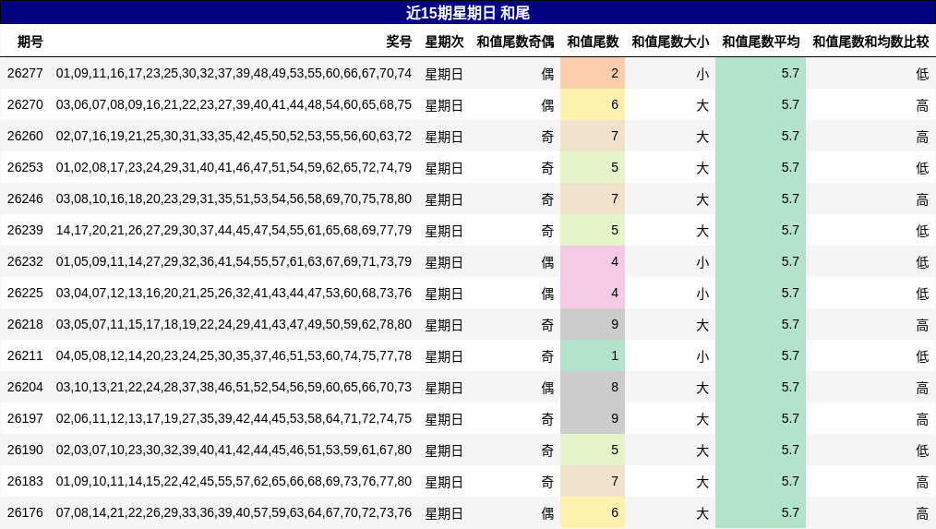Click the title 近15期星期日 和尾

(468, 13)
